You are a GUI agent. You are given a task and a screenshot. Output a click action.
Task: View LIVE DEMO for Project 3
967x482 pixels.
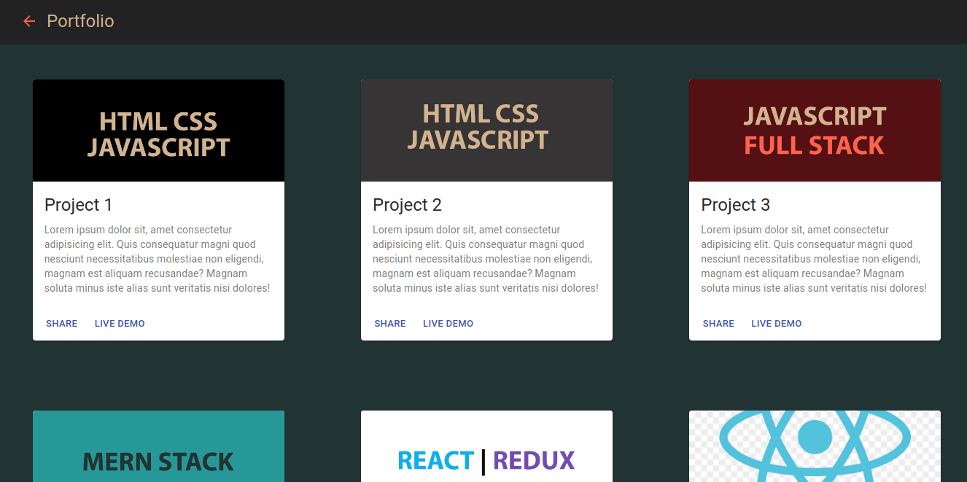[776, 324]
